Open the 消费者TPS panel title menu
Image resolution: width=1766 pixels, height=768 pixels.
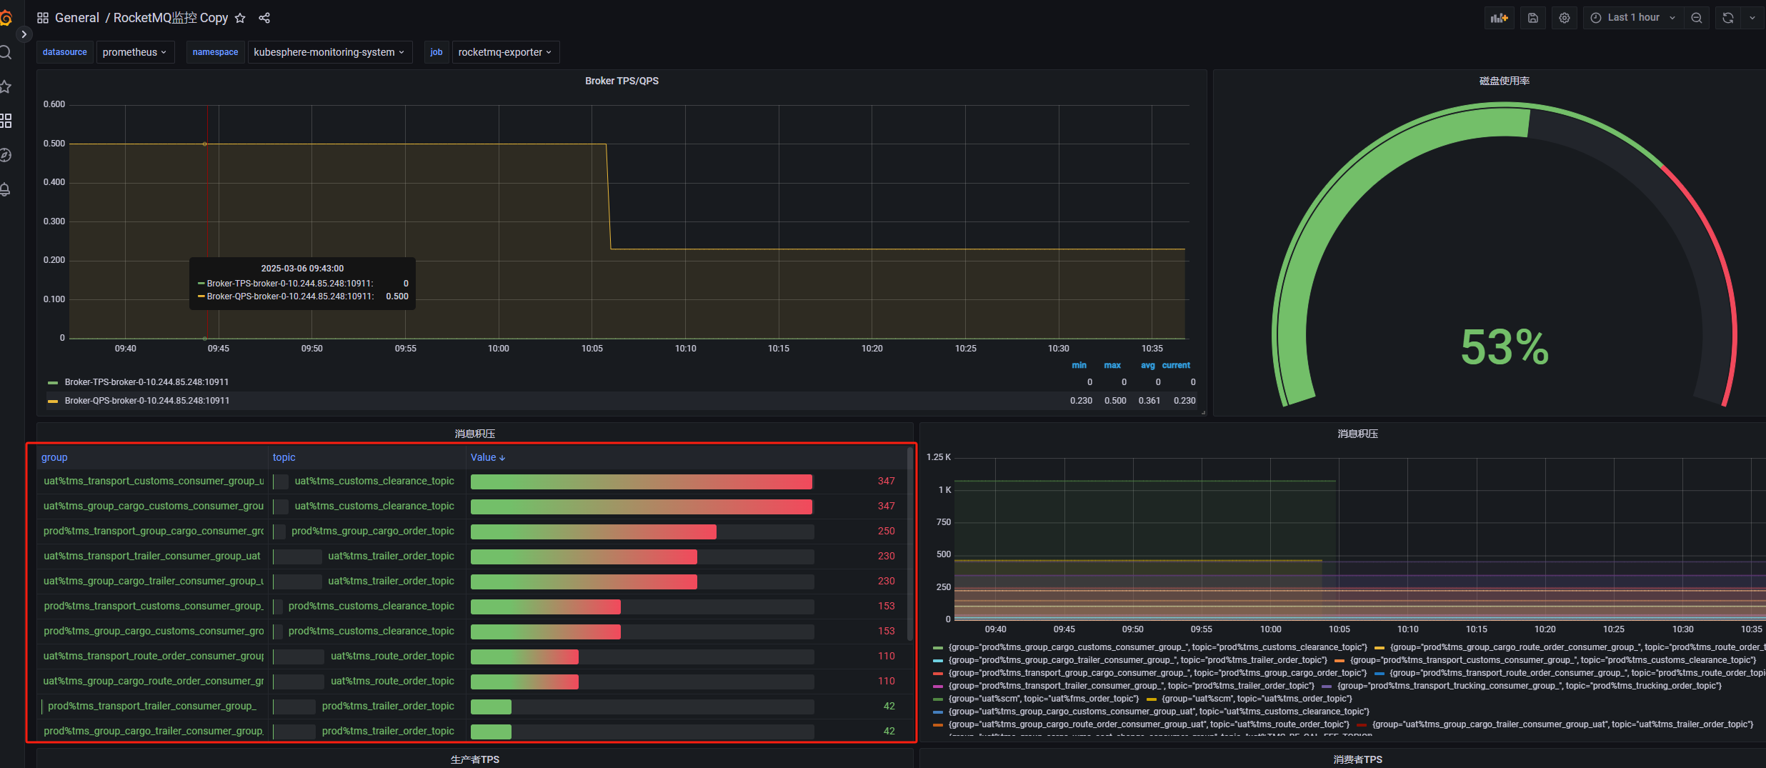point(1357,759)
